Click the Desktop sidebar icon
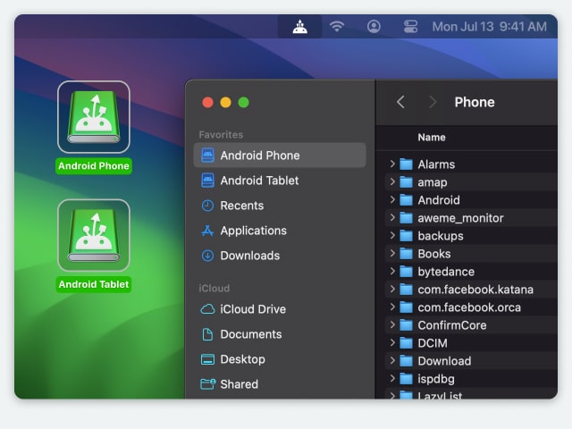 [x=207, y=359]
